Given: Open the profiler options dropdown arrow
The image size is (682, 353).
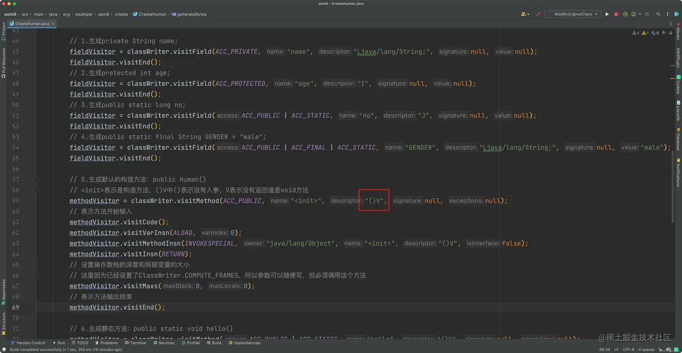Looking at the screenshot, I should click(640, 14).
